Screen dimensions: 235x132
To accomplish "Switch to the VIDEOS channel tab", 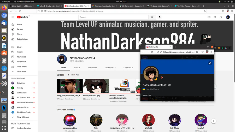I will tap(77, 68).
